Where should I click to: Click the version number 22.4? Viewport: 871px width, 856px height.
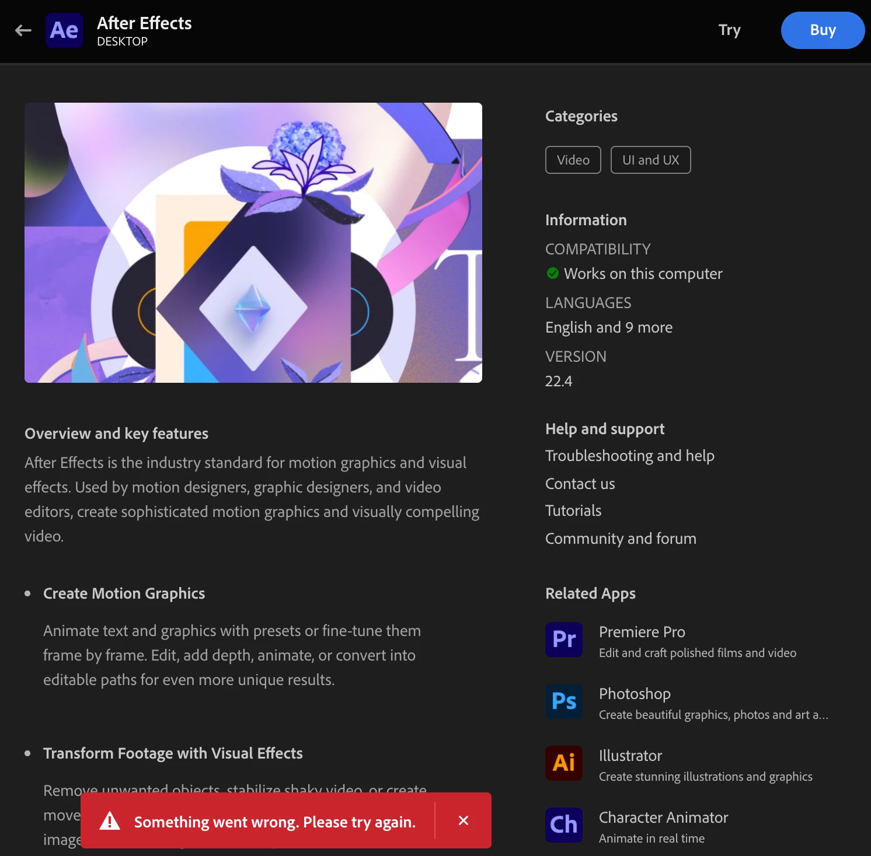[559, 381]
